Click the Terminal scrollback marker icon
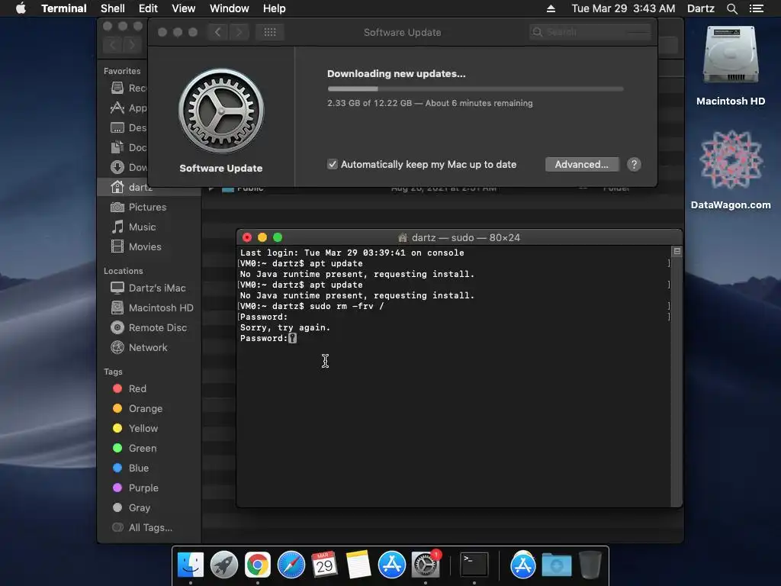 click(x=677, y=251)
